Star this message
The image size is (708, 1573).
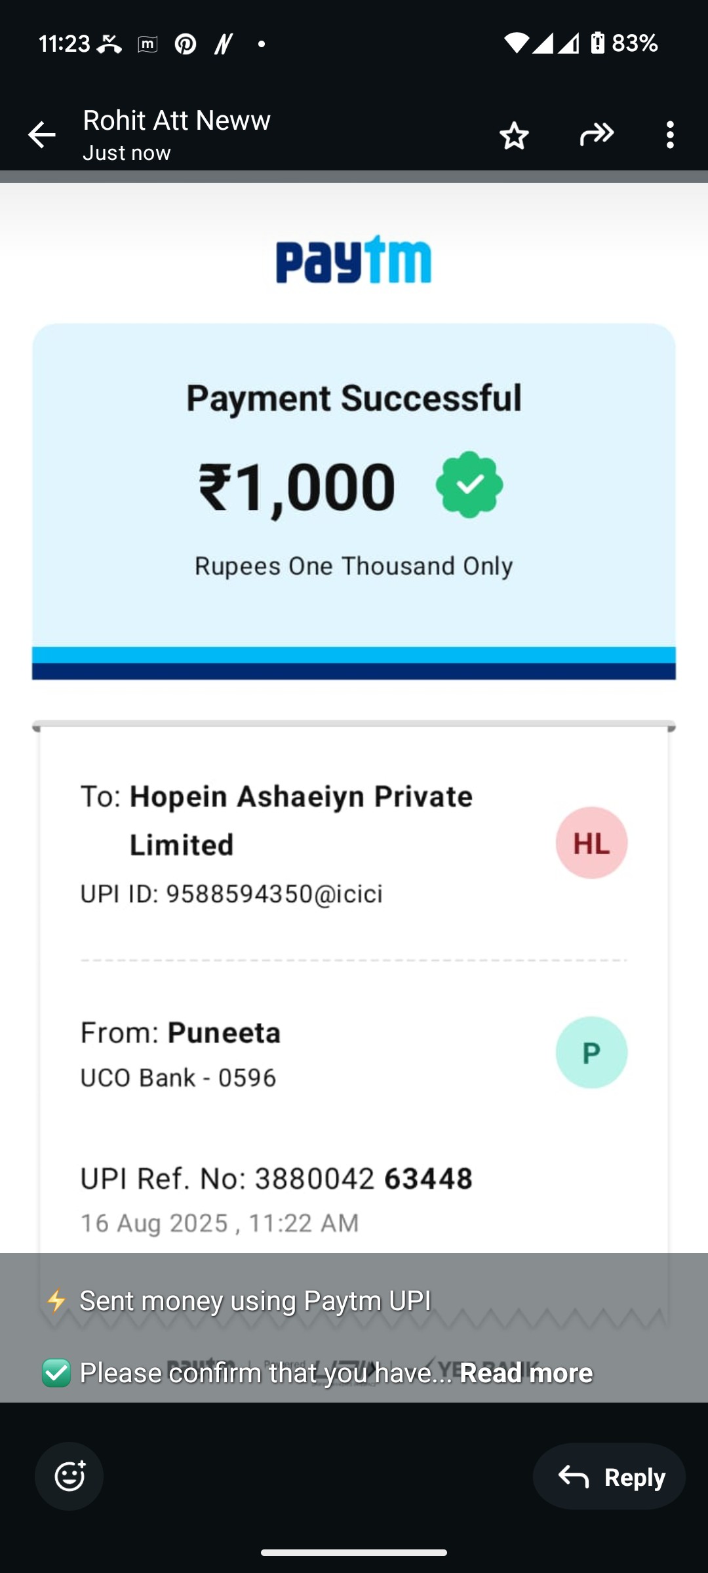coord(514,136)
